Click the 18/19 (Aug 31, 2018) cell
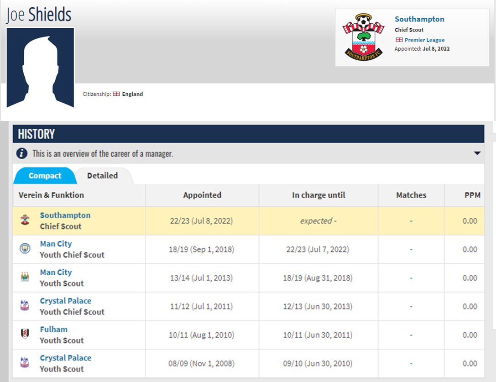This screenshot has width=496, height=382. 318,277
